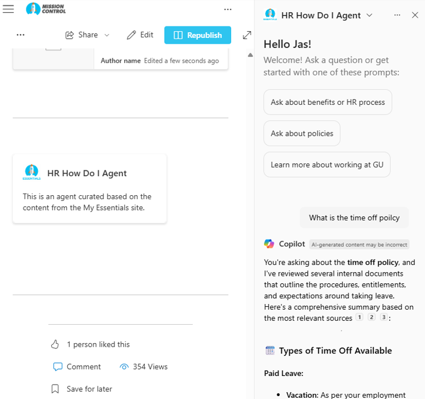
Task: Click the Edit page command
Action: [x=140, y=35]
